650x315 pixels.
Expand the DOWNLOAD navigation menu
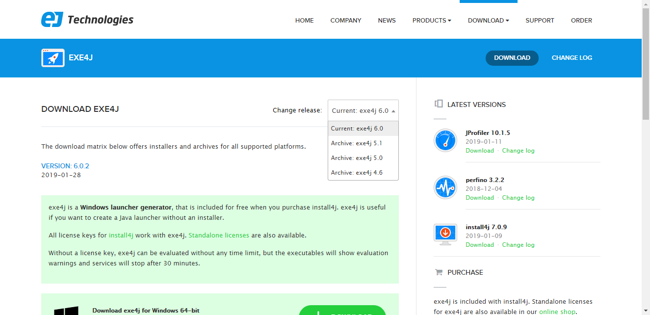(x=488, y=20)
